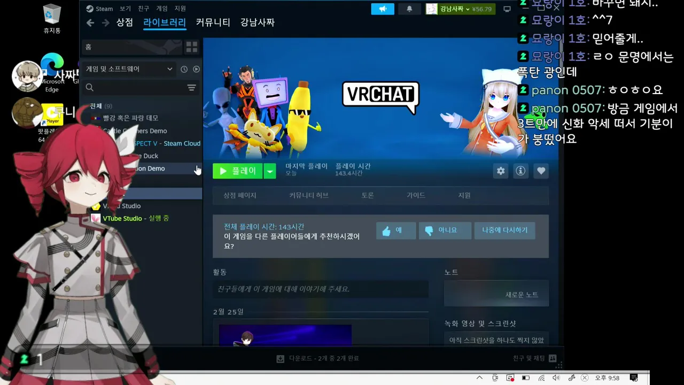Go back with the Steam back arrow
Viewport: 684px width, 385px height.
point(90,22)
